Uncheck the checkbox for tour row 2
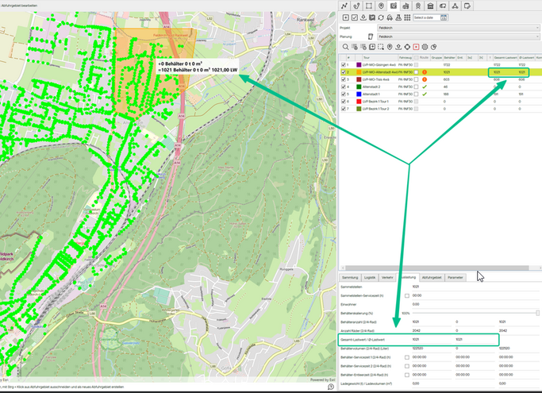Screen dimensions: 542x393 click(344, 72)
